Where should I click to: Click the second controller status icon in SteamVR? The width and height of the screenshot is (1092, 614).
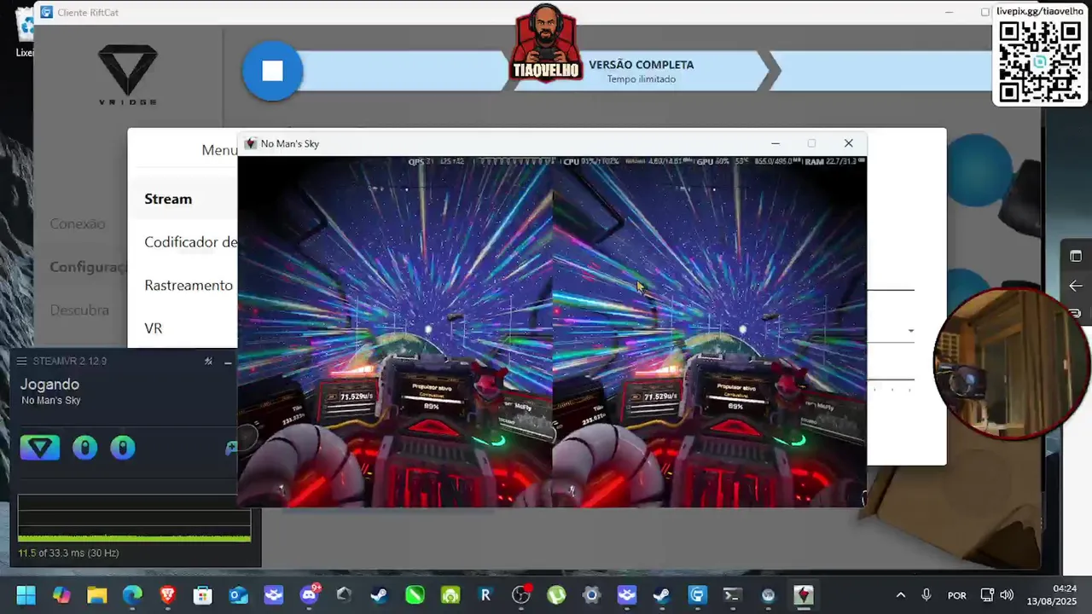coord(123,447)
